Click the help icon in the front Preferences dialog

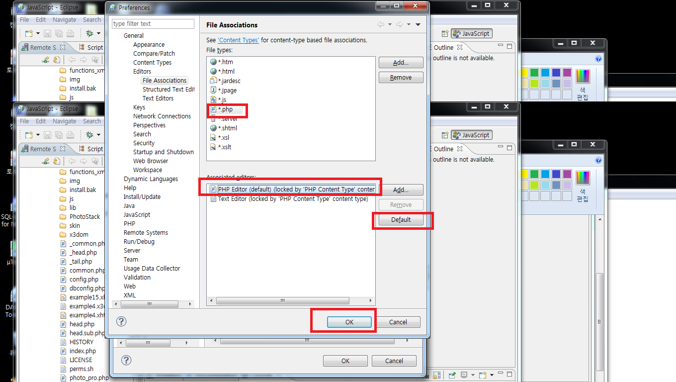pos(121,321)
